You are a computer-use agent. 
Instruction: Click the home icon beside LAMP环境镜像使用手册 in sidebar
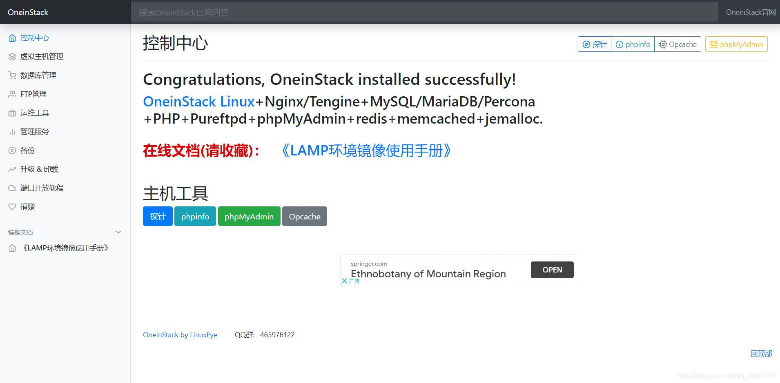[12, 248]
